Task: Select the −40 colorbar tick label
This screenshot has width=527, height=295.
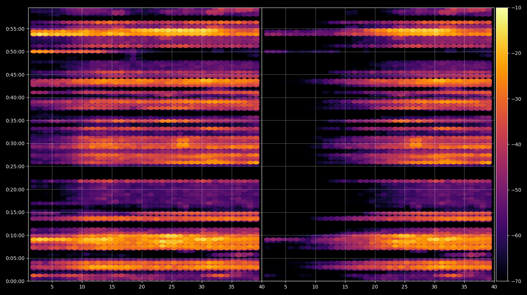Action: pos(516,144)
